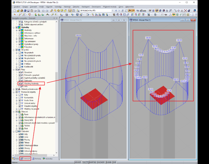
Task: Toggle the Šrafování checkbox
Action: click(x=20, y=81)
